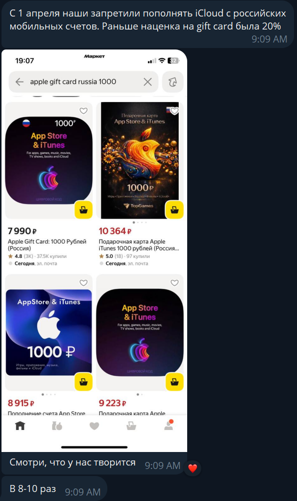
Task: Add the 9 223 ₽ card to cart
Action: click(x=175, y=382)
